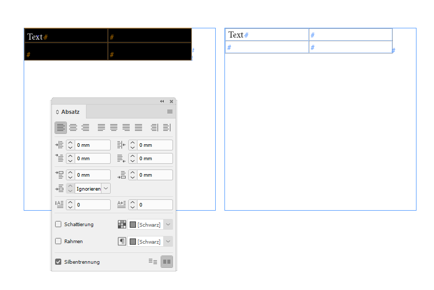
Task: Click align towards spine icon
Action: tap(154, 128)
